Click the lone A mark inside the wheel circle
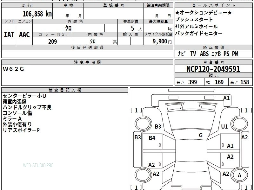This screenshot has width=254, height=190. coord(239,175)
